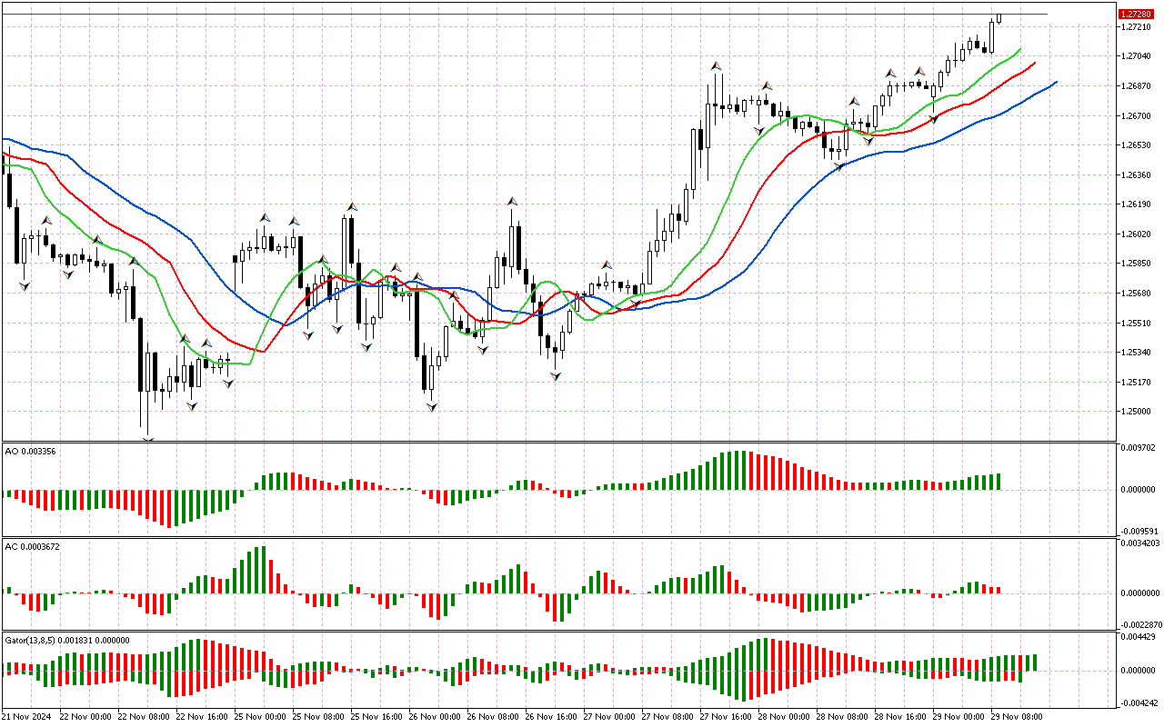Select the 28 Nov 00:00 time label

click(784, 716)
